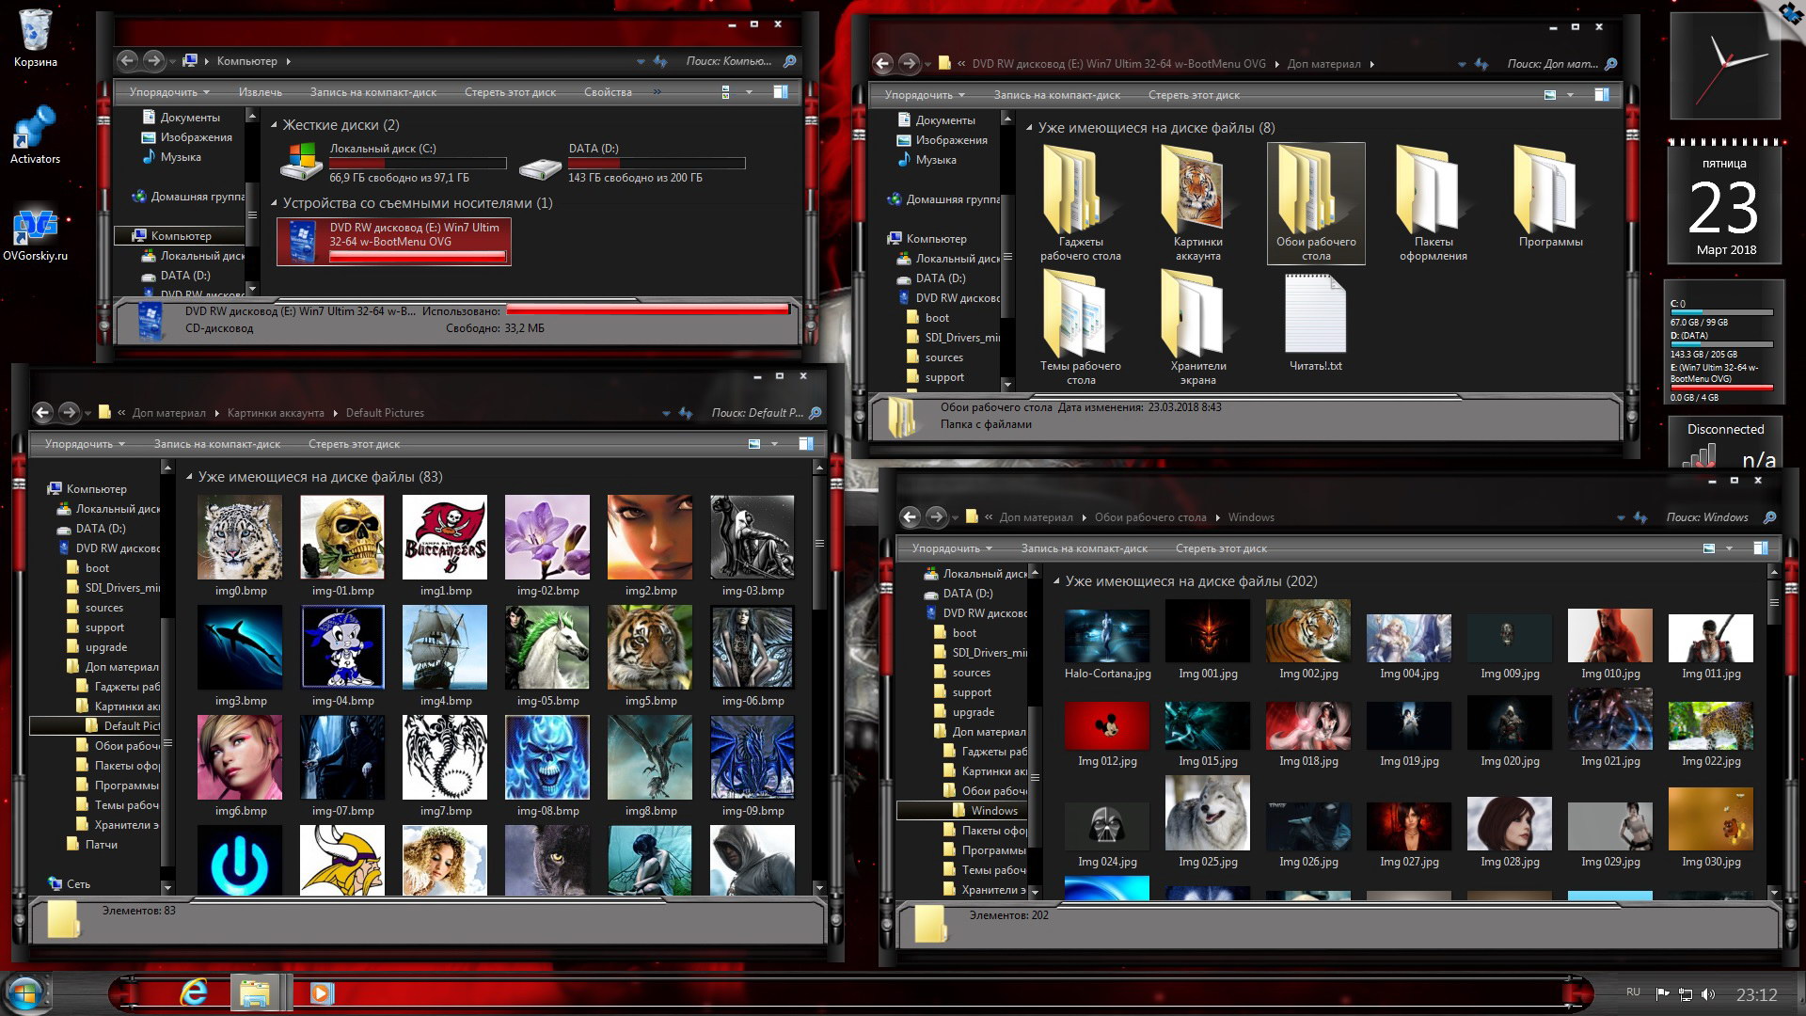Viewport: 1806px width, 1016px height.
Task: Select the Windows folder in the tree
Action: tap(993, 811)
